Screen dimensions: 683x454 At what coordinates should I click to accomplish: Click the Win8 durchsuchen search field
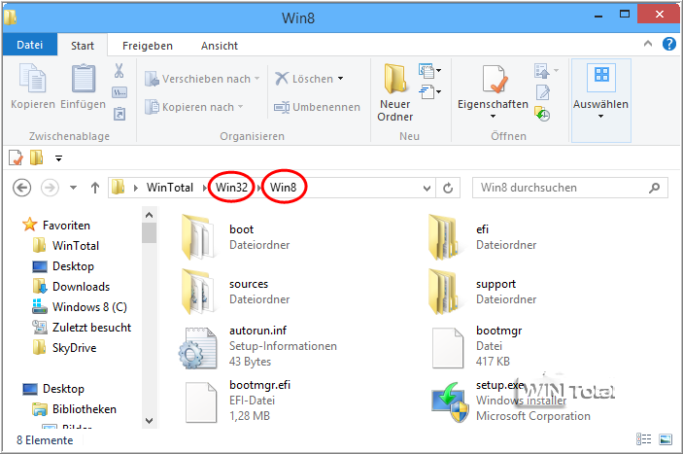tap(569, 188)
